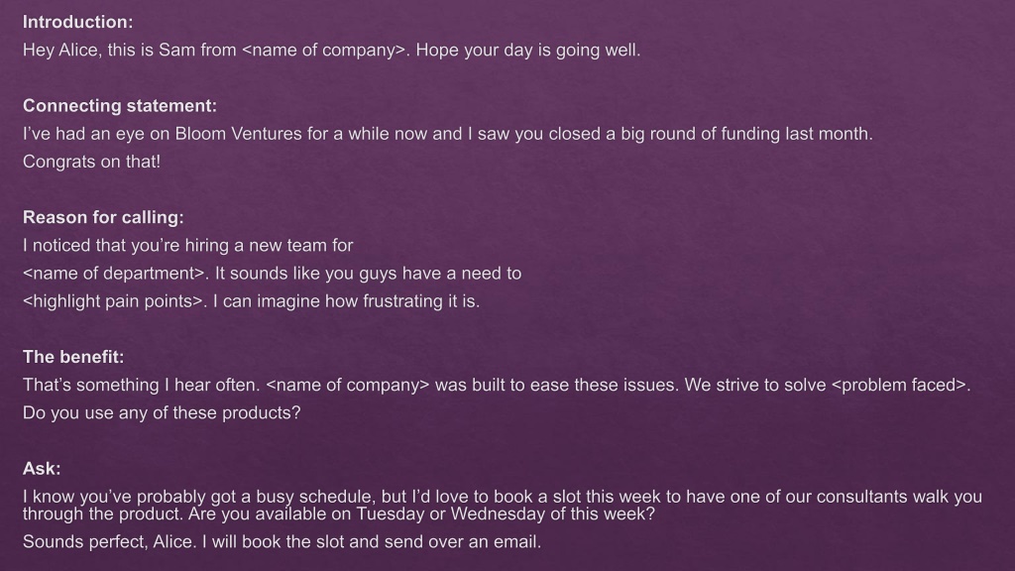Click the Reason for calling heading

[103, 217]
